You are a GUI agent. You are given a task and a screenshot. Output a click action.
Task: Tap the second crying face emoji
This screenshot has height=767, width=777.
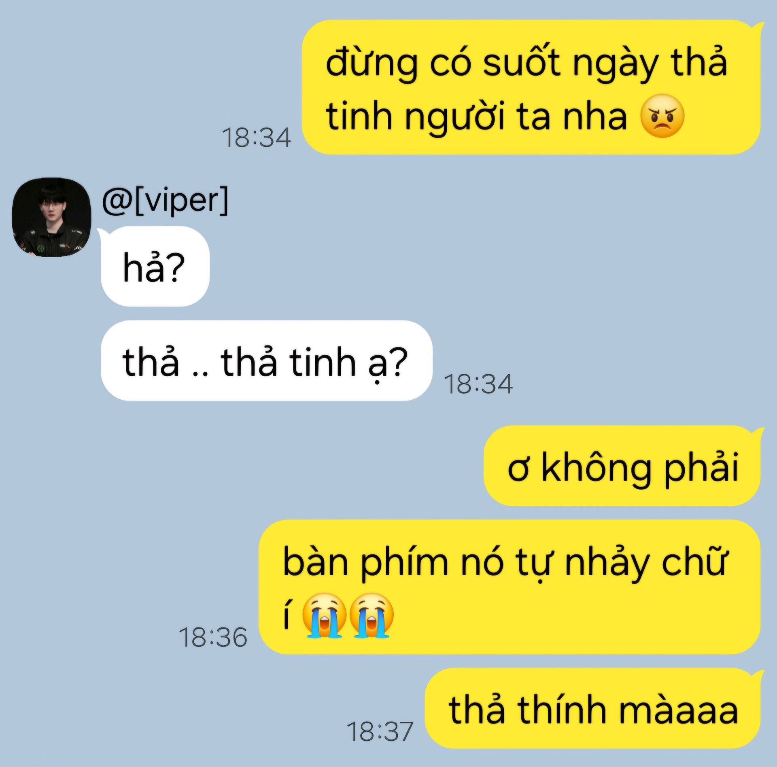coord(371,616)
